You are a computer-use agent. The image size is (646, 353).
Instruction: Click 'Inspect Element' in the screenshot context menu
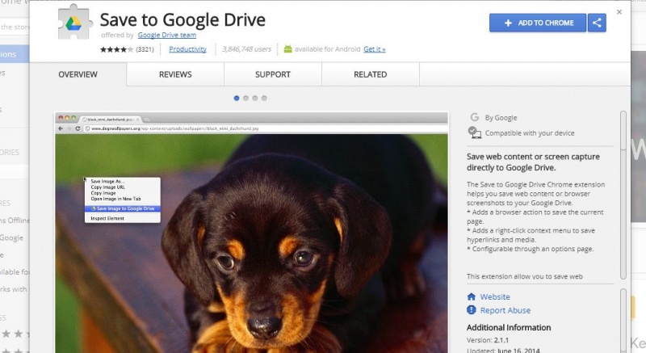pyautogui.click(x=107, y=218)
